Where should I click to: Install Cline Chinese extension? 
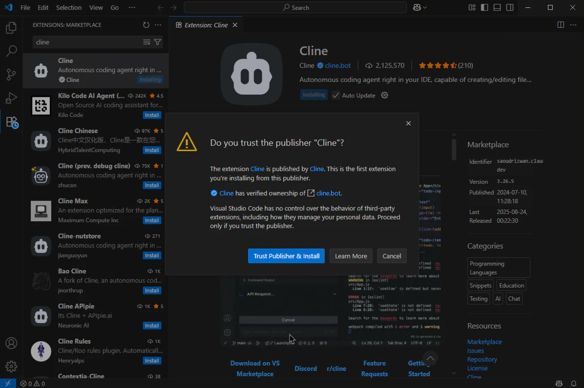(x=152, y=150)
